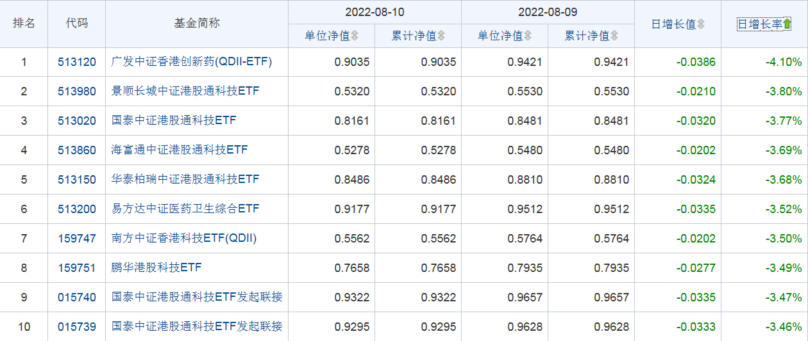Open fund code 513120 link
Screen dimensions: 808x341
(x=76, y=62)
